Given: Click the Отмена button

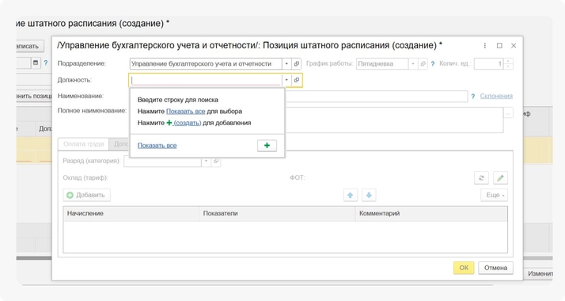Looking at the screenshot, I should pos(495,268).
